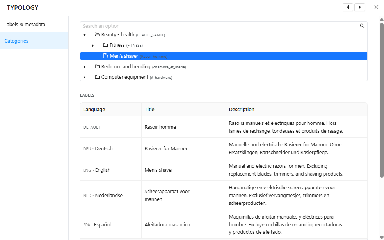Click the Bedroom and bedding folder icon

pyautogui.click(x=97, y=67)
